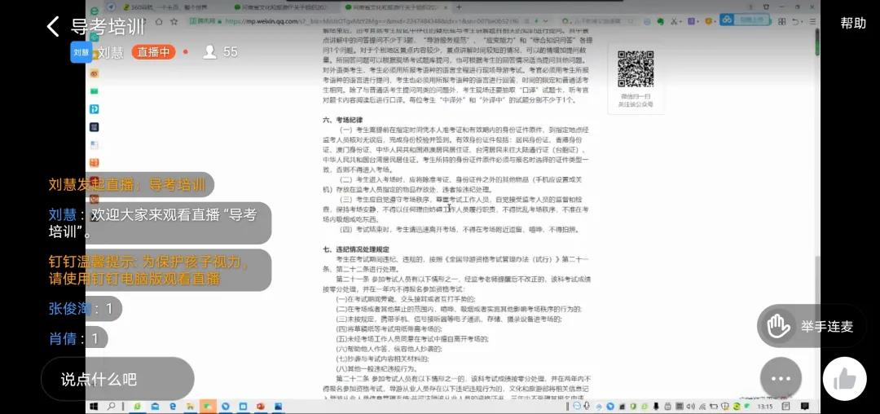Switch to the first browser tab 360导航

click(153, 7)
